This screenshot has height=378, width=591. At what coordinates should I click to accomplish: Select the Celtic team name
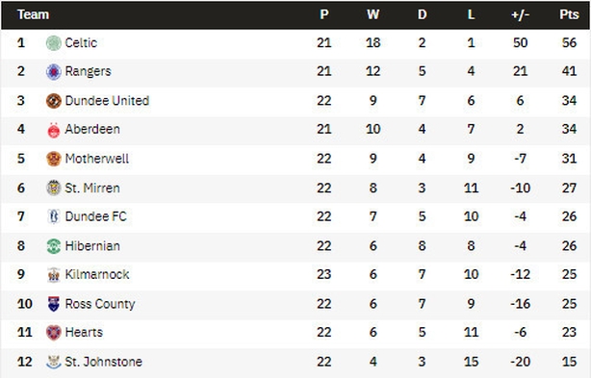[x=81, y=42]
